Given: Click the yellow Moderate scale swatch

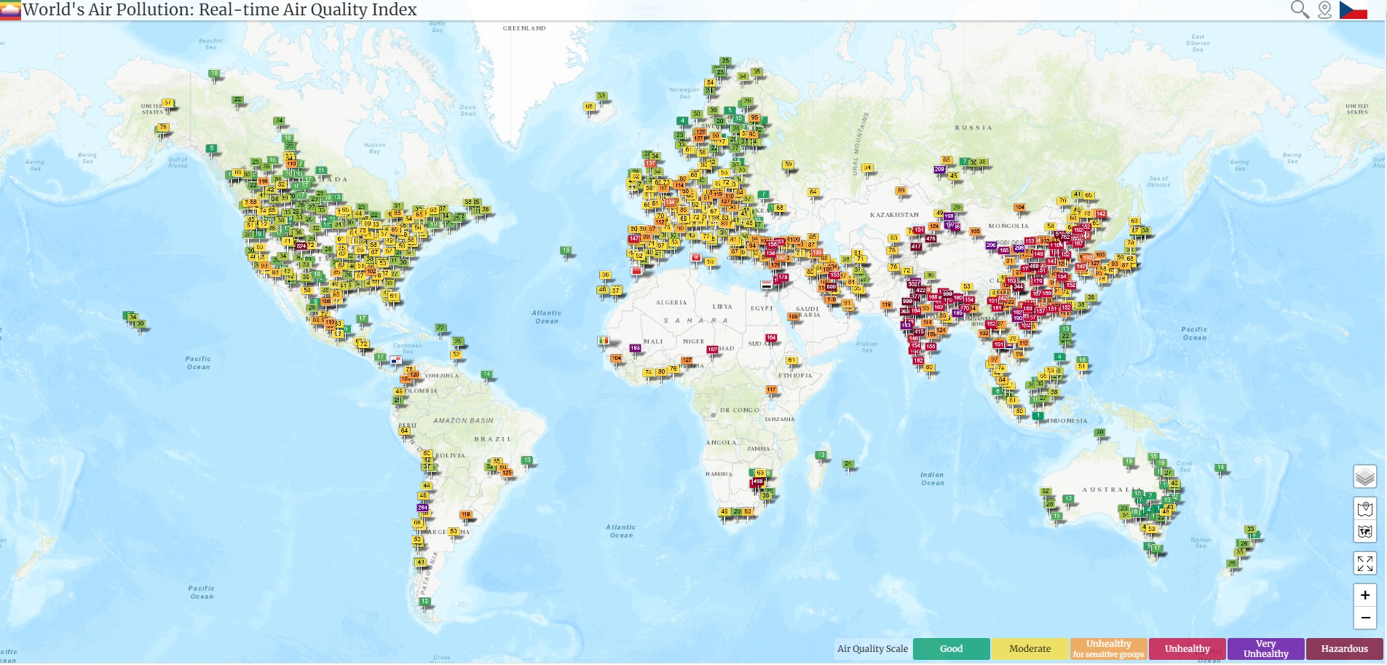Looking at the screenshot, I should point(1030,649).
